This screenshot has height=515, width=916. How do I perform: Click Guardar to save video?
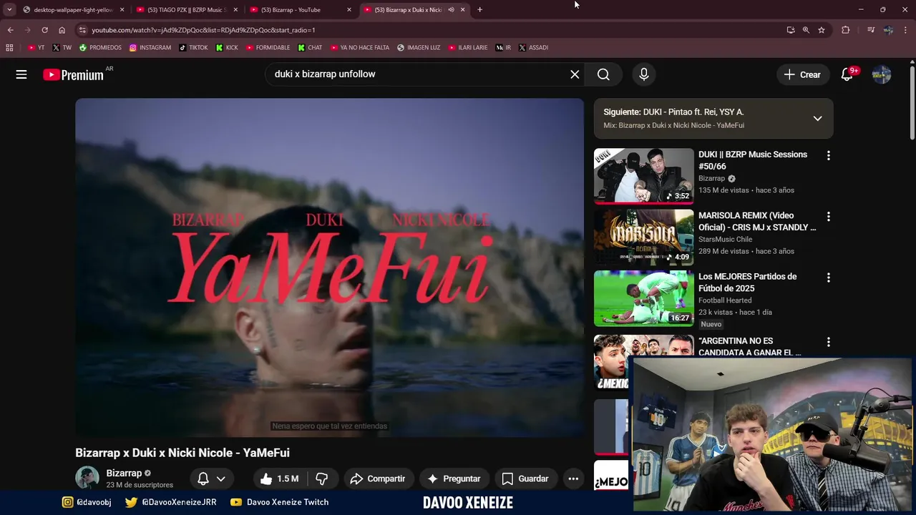[525, 479]
